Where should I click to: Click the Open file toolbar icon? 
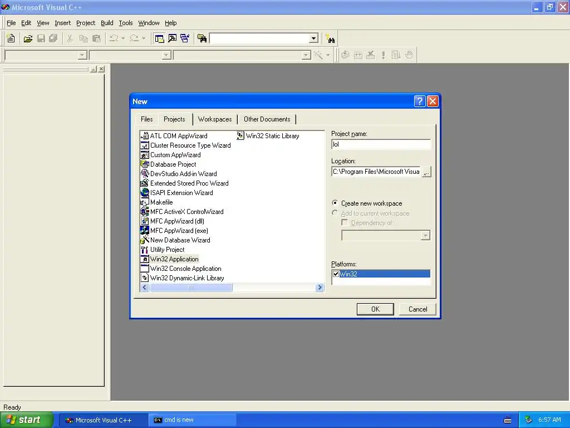pos(28,38)
